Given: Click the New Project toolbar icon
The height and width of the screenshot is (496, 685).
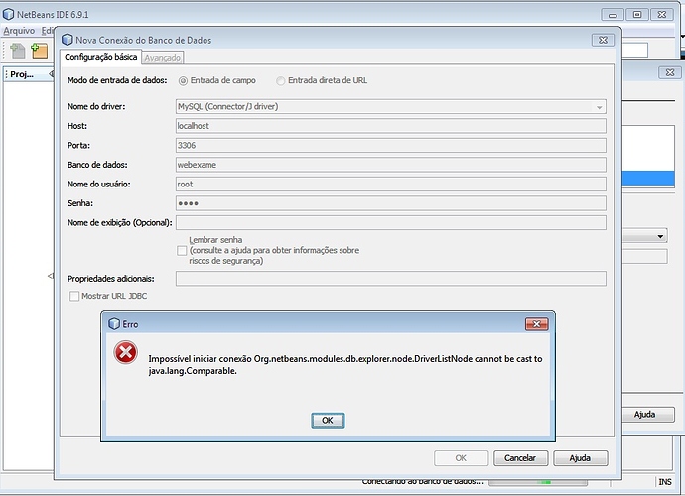Looking at the screenshot, I should 40,51.
